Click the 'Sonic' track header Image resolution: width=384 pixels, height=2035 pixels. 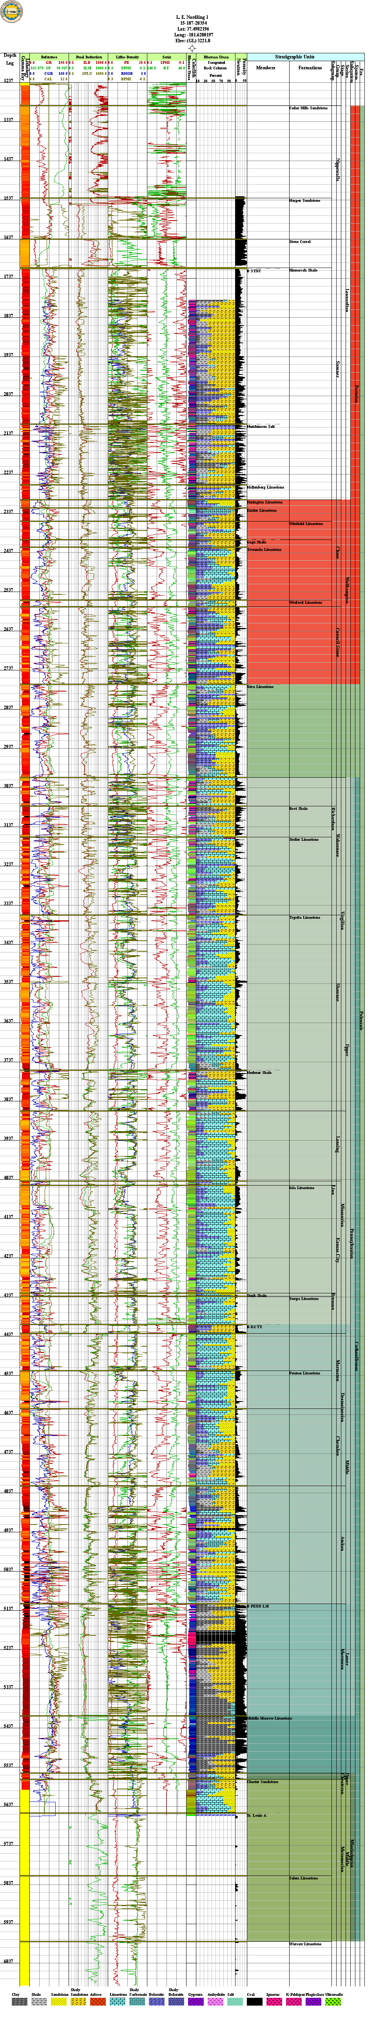[x=167, y=58]
